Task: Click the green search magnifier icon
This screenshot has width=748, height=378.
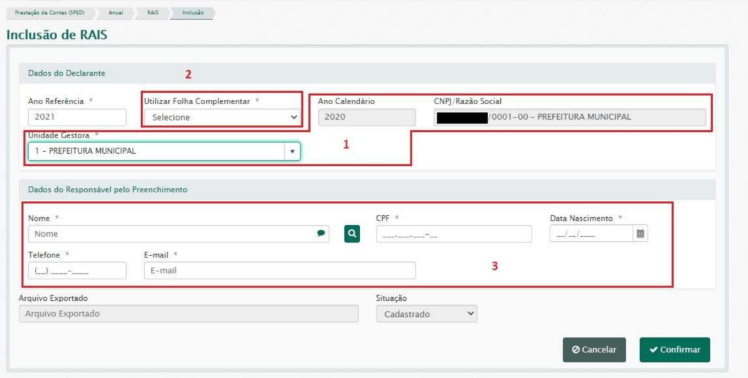Action: click(352, 234)
